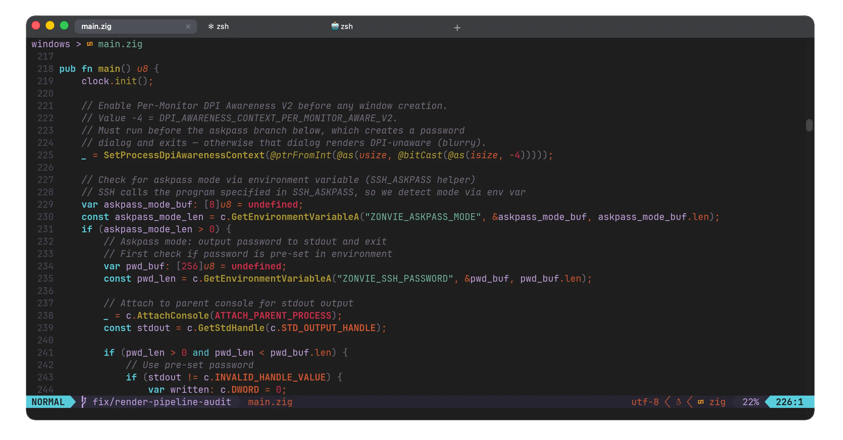The width and height of the screenshot is (843, 440).
Task: Click the if askpass_mode_len condition on line 231
Action: (156, 229)
